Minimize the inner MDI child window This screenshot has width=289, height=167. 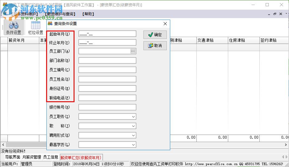(269, 14)
